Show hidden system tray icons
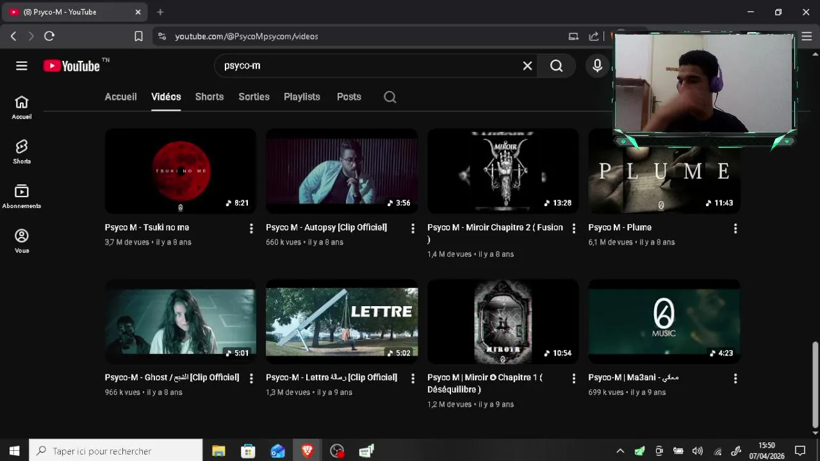The height and width of the screenshot is (461, 820). pos(620,451)
